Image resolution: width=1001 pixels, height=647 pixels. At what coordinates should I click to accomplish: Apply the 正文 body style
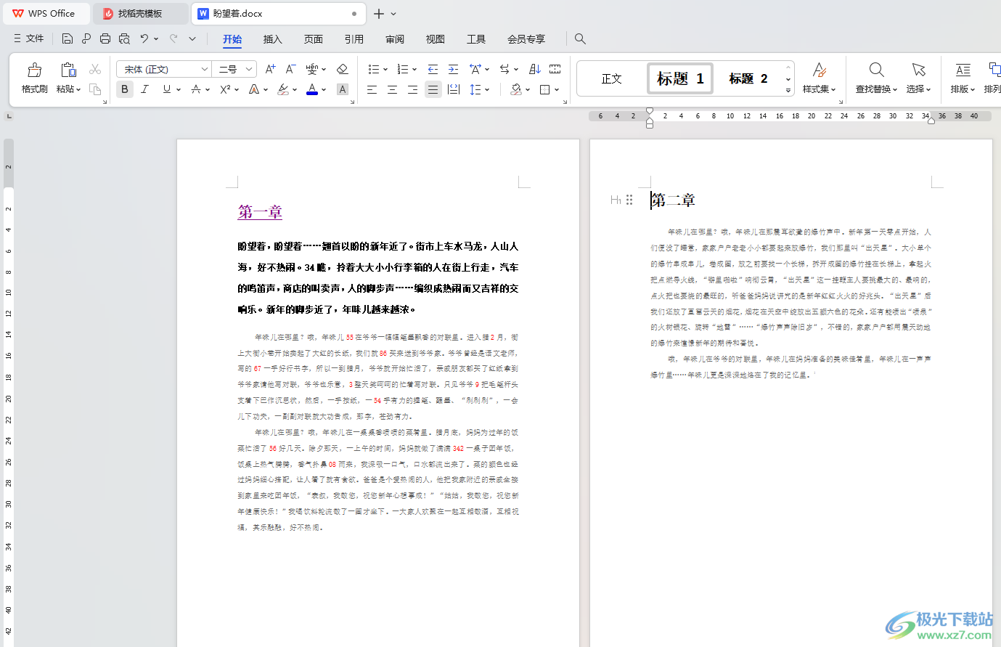tap(611, 78)
